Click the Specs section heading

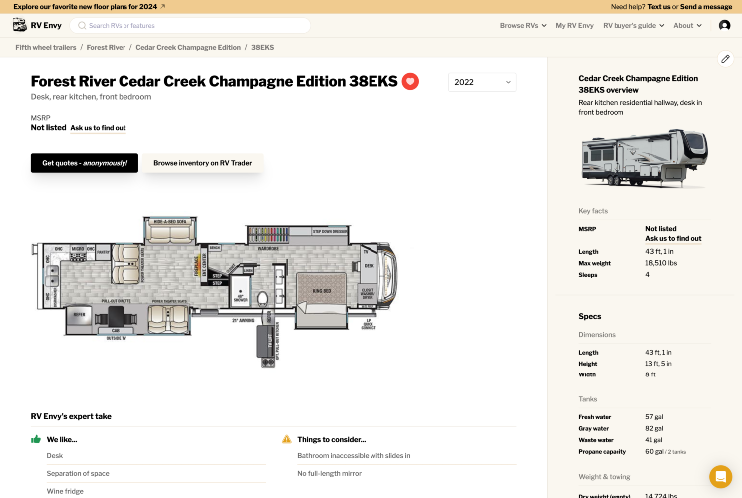click(590, 316)
